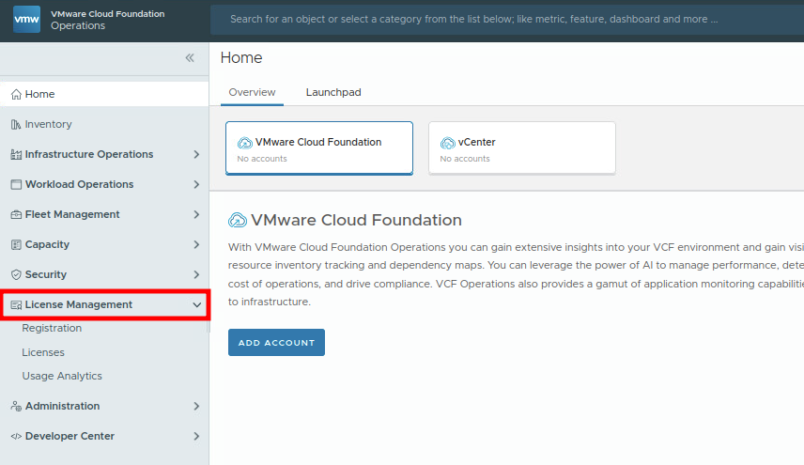Screen dimensions: 804x465
Task: Click the Developer Center code icon
Action: tap(16, 436)
